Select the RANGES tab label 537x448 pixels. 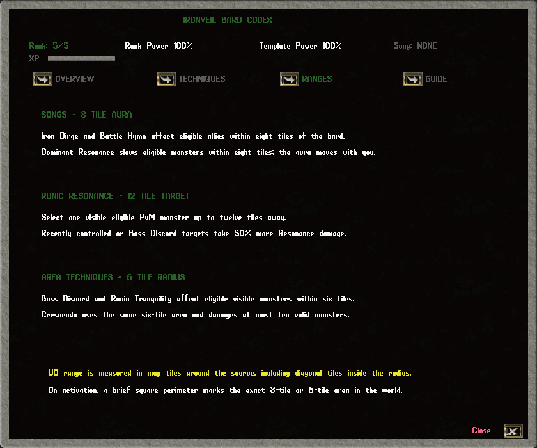(x=317, y=79)
